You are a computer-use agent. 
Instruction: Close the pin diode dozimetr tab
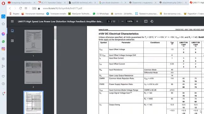tap(125, 3)
